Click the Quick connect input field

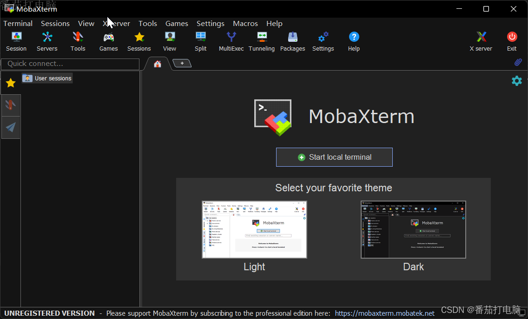70,64
